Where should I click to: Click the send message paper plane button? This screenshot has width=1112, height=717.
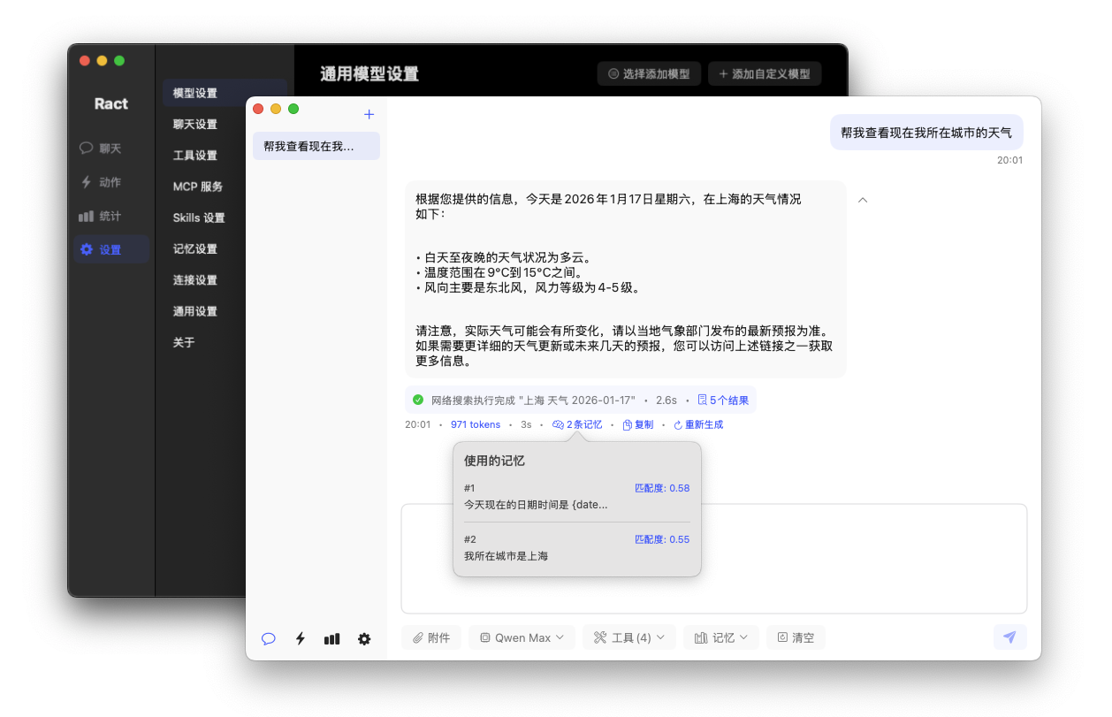pyautogui.click(x=1009, y=637)
